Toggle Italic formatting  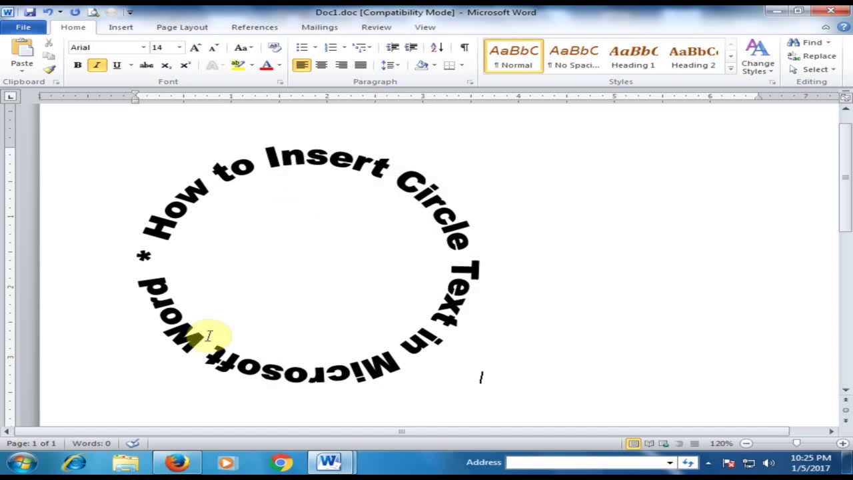click(97, 65)
